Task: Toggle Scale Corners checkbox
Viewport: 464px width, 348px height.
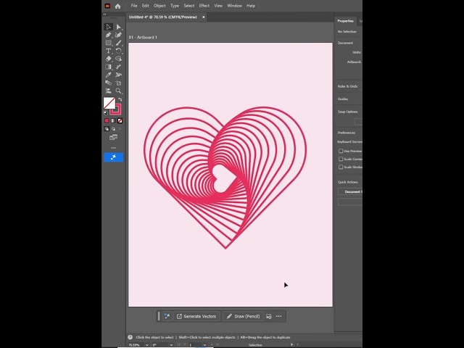Action: click(x=341, y=159)
